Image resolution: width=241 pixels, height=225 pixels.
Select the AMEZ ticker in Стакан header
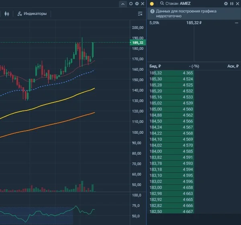[x=185, y=4]
